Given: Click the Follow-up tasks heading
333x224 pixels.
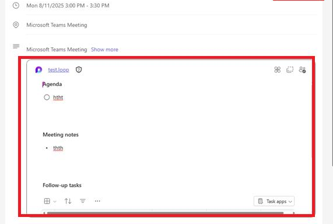Looking at the screenshot, I should pos(62,185).
